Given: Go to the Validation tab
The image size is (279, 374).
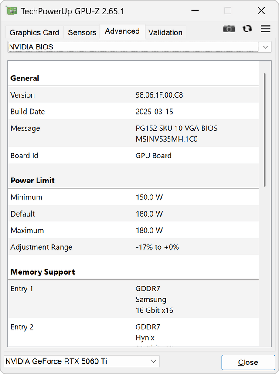Looking at the screenshot, I should [165, 32].
